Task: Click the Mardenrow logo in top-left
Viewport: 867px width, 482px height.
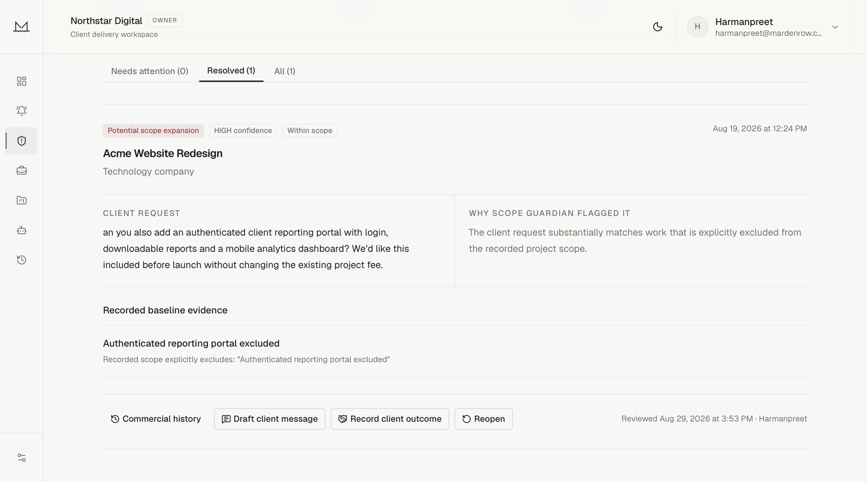Action: pyautogui.click(x=21, y=27)
